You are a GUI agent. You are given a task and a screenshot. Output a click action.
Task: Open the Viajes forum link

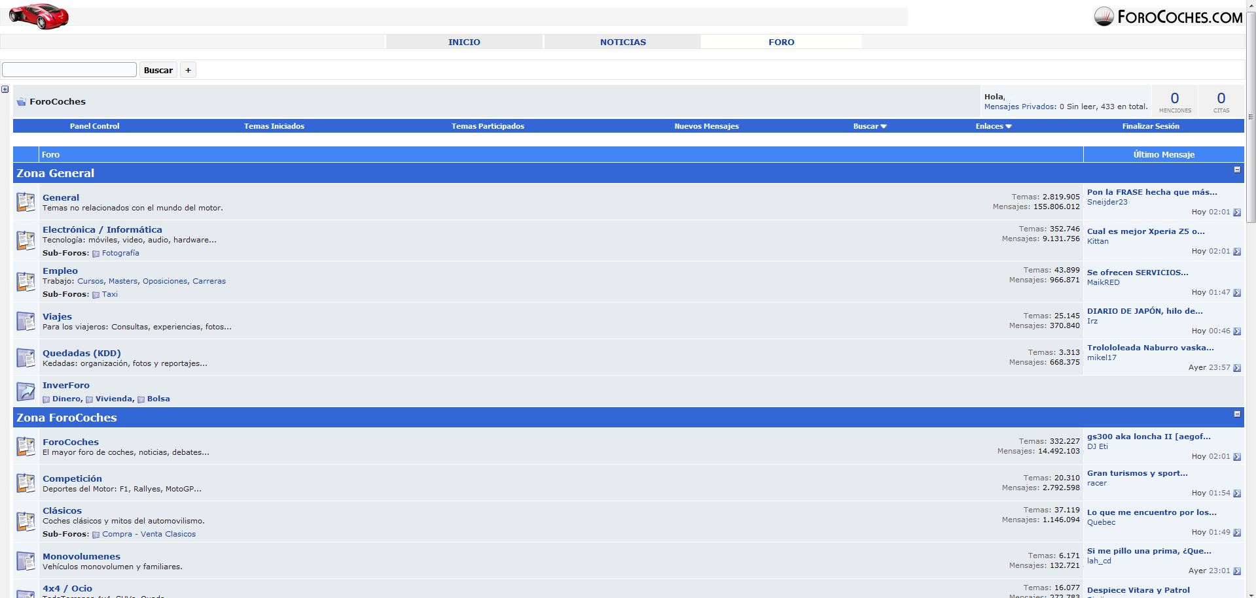coord(57,316)
